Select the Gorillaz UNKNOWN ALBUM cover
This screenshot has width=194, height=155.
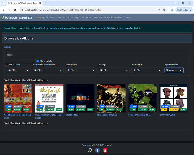[x=174, y=98]
